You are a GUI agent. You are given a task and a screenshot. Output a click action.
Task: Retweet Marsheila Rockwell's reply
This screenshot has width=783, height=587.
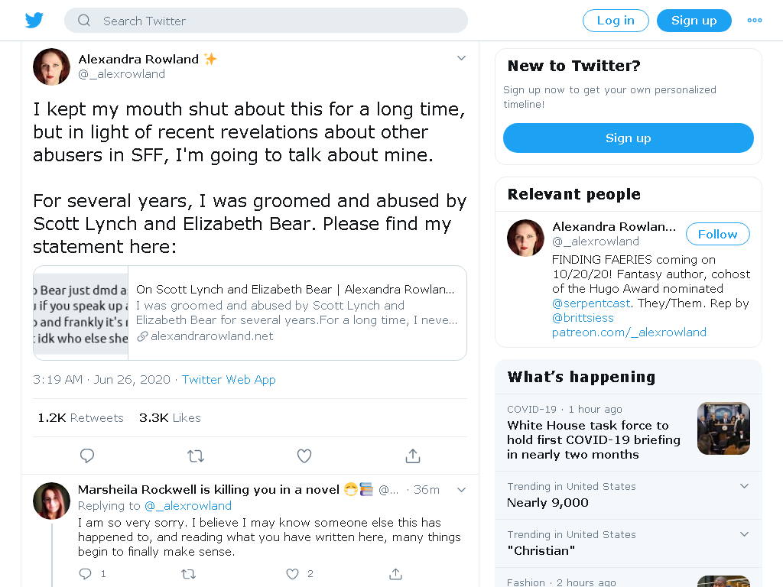click(x=188, y=574)
